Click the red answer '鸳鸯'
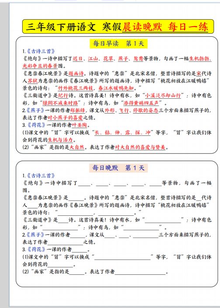Image resolution: width=220 pixels, height=308 pixels. [x=138, y=59]
